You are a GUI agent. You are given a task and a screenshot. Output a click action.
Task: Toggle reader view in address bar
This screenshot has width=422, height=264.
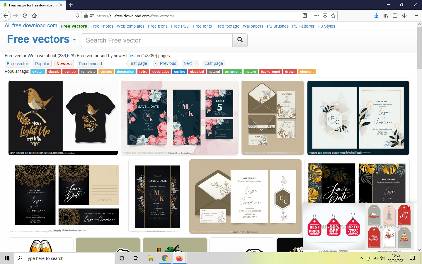(305, 16)
